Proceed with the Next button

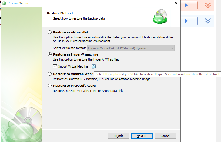pyautogui.click(x=142, y=136)
